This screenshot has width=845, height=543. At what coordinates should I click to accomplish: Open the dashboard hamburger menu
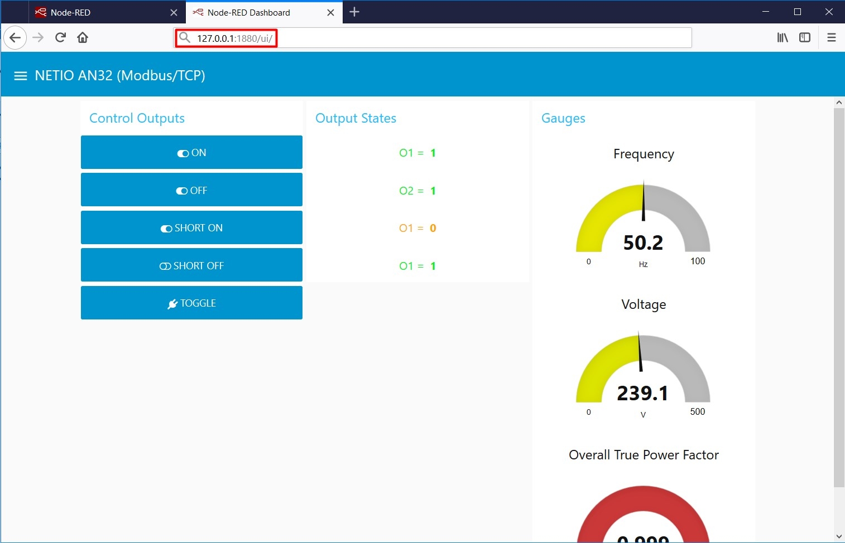[21, 76]
